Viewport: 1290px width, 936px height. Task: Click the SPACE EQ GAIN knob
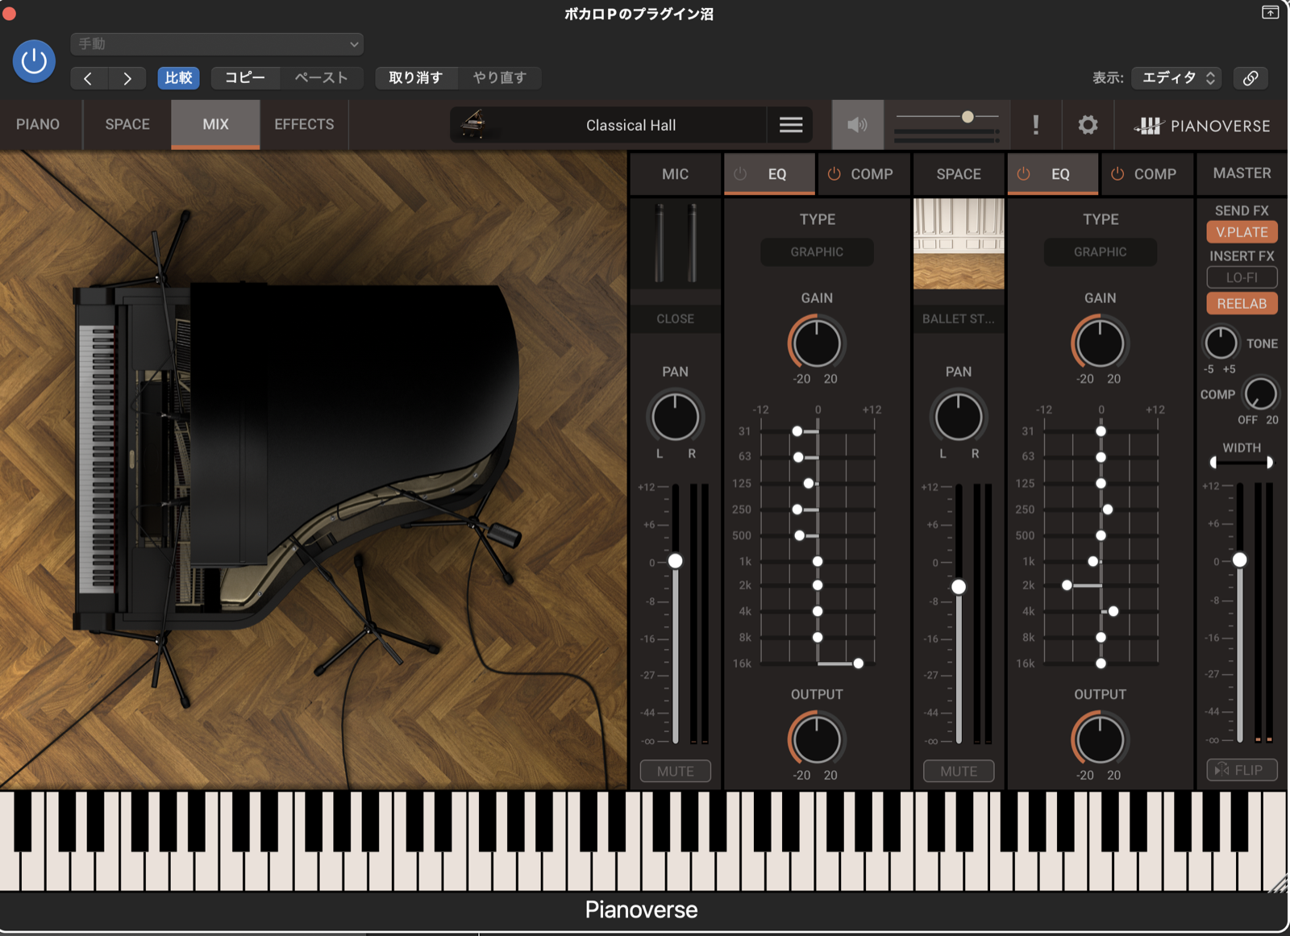pos(1100,343)
